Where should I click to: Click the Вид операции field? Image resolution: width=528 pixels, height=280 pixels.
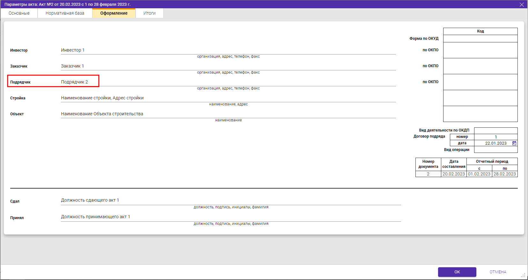[495, 150]
